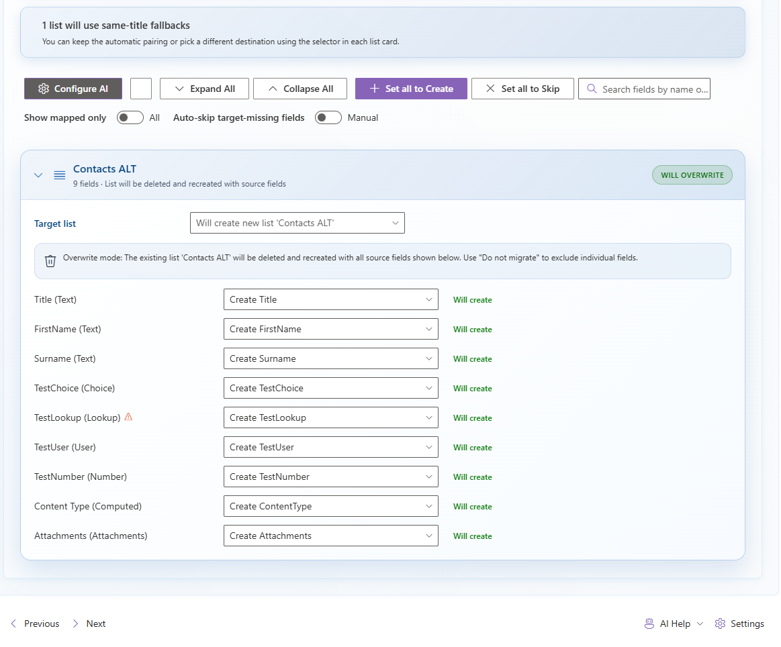Open the Create TestUser dropdown
The image size is (781, 647).
point(330,447)
